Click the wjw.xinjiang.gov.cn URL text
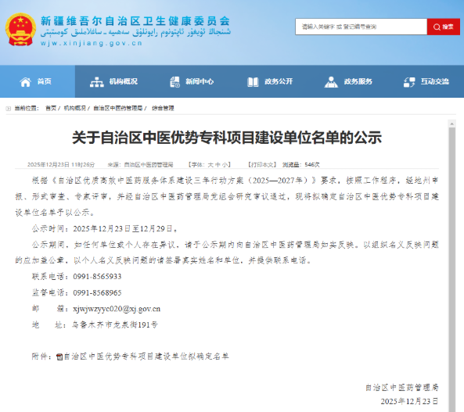The height and width of the screenshot is (412, 464). click(x=92, y=43)
